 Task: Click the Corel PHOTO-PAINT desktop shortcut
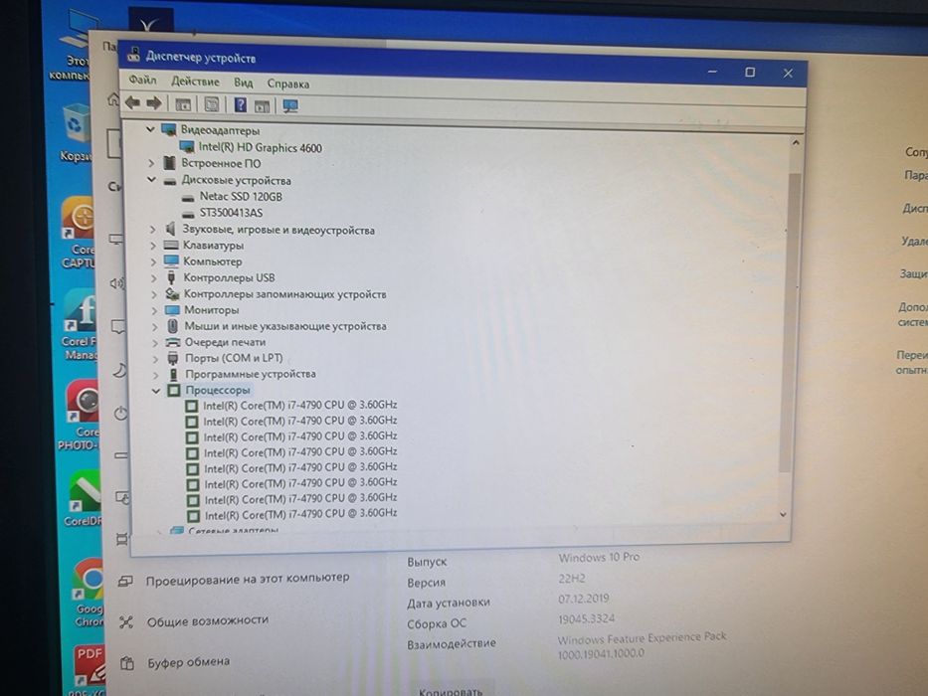(x=79, y=415)
